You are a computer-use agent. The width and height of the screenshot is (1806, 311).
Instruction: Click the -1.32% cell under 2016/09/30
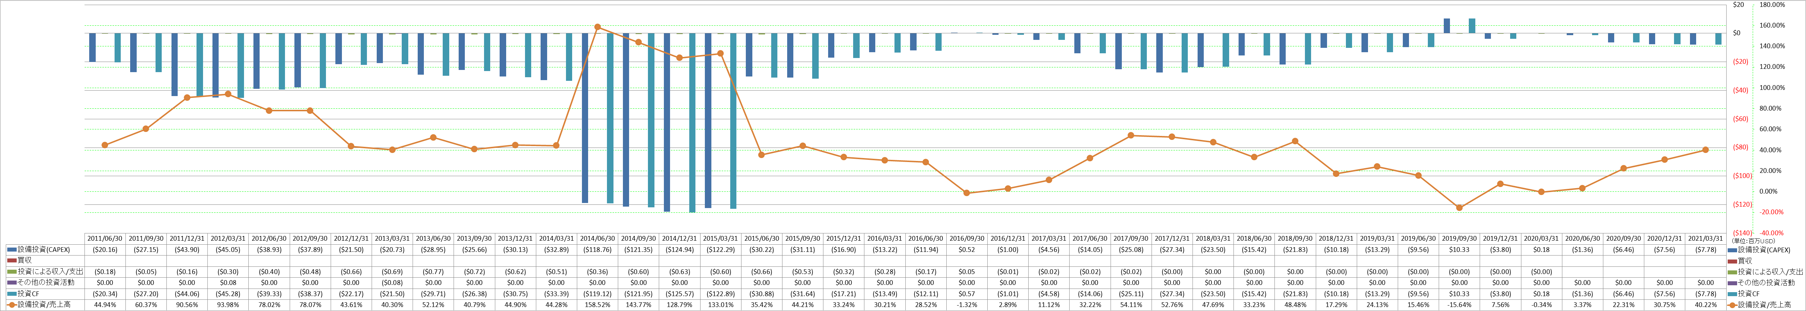click(967, 305)
